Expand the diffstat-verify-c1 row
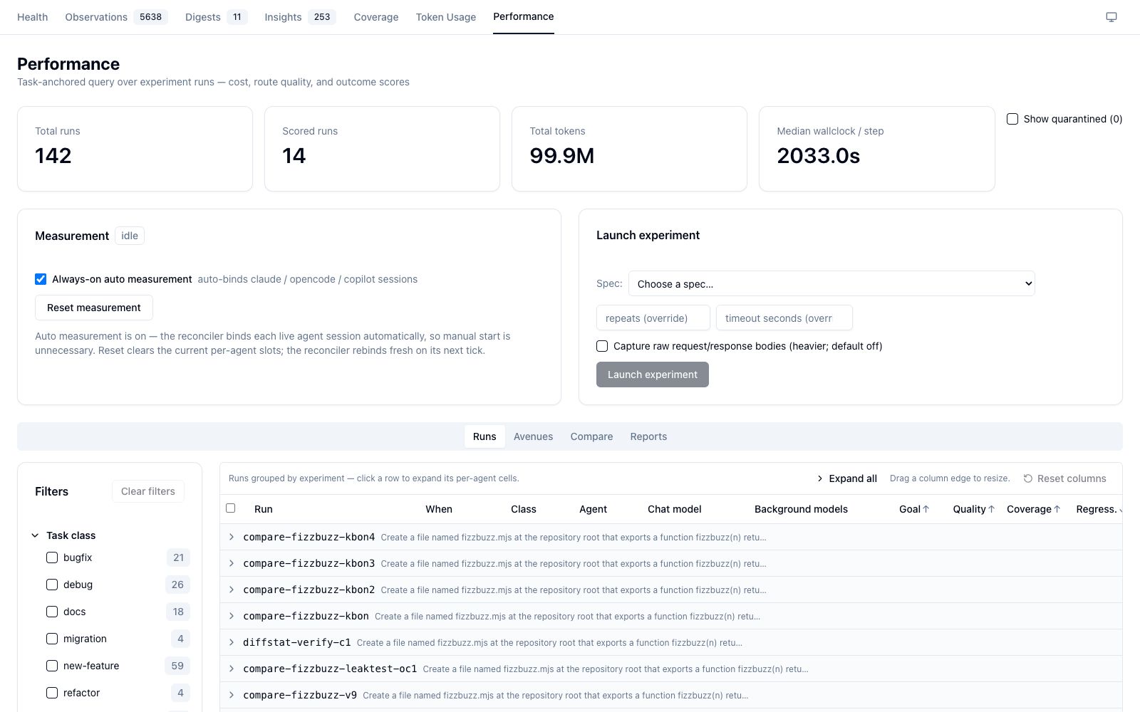This screenshot has width=1140, height=712. point(232,642)
